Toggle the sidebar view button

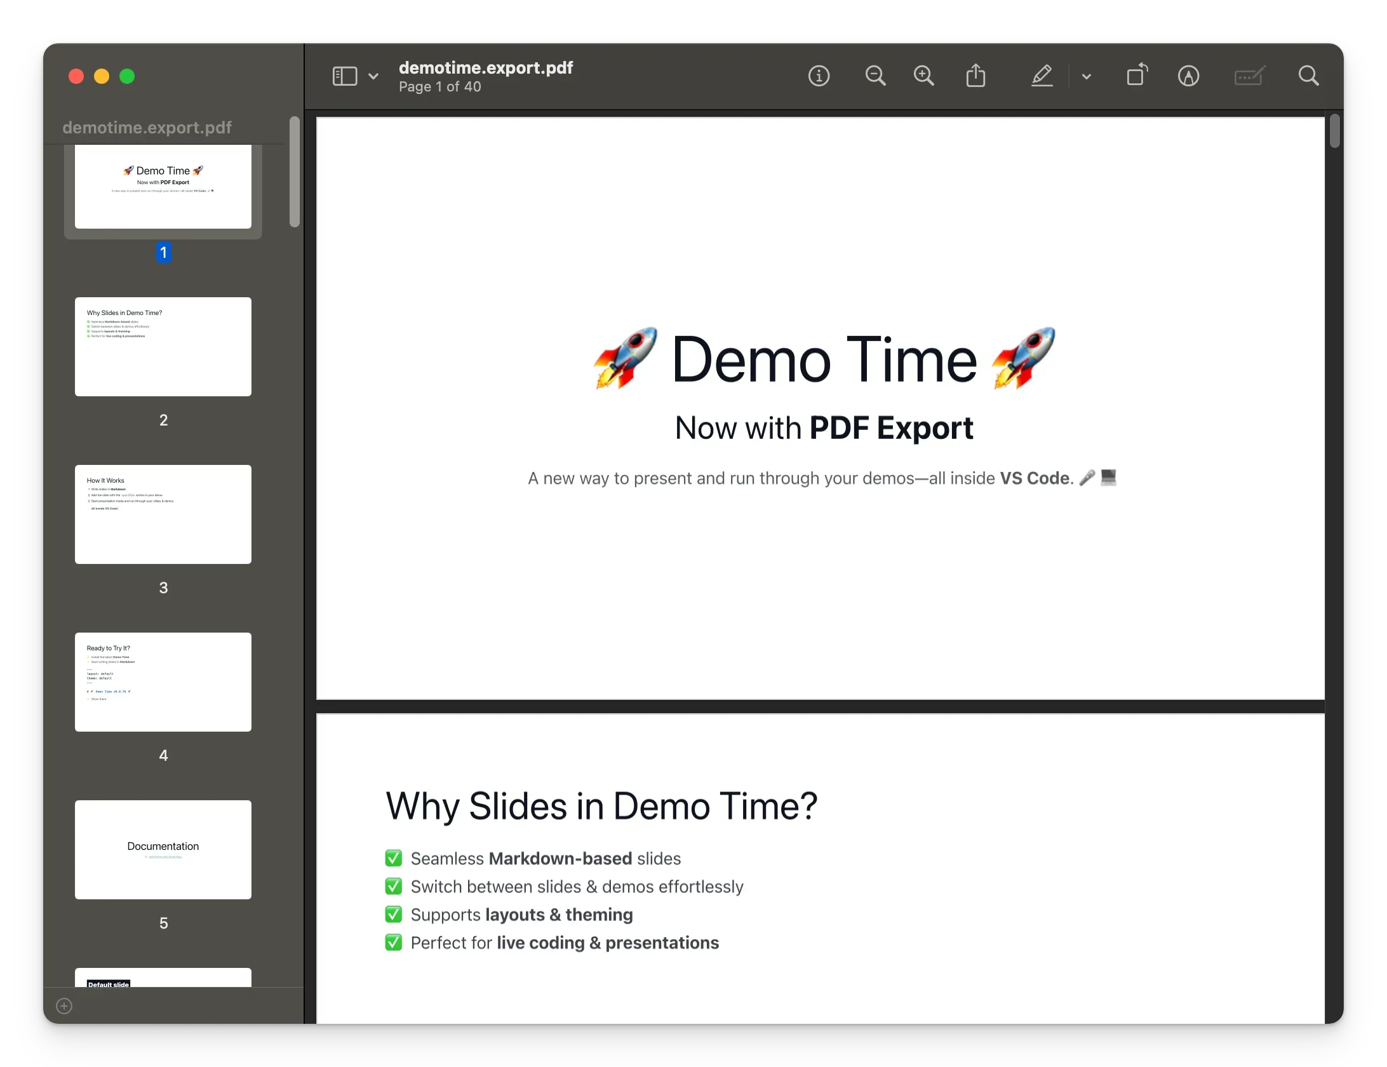pyautogui.click(x=345, y=76)
